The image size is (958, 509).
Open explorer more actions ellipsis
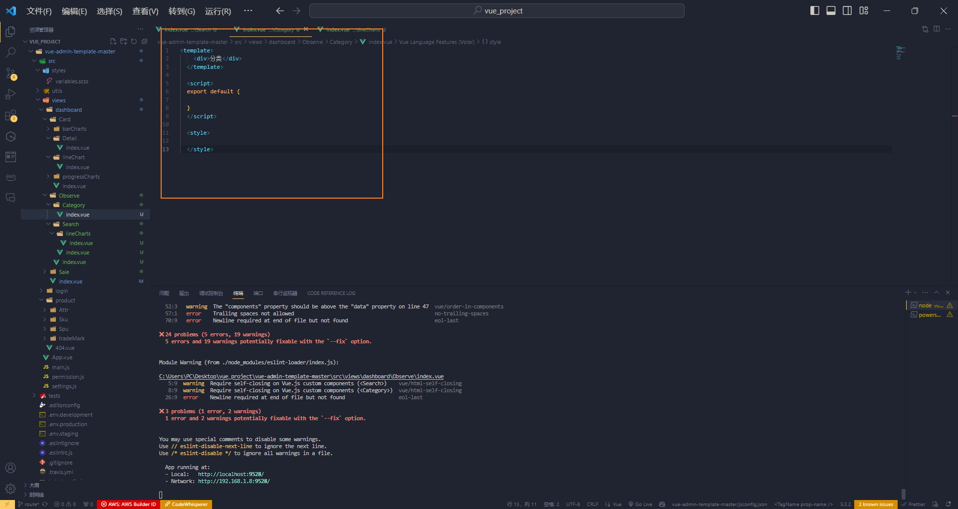[141, 29]
